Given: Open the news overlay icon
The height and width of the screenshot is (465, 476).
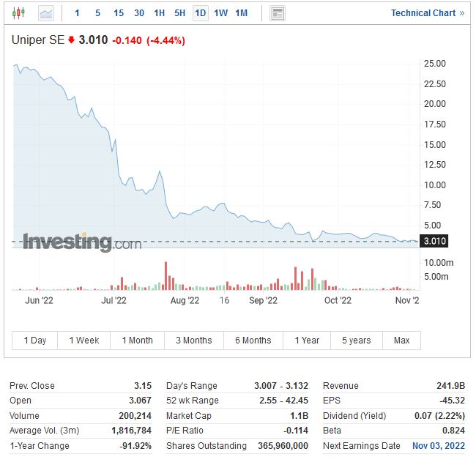Looking at the screenshot, I should [x=278, y=13].
